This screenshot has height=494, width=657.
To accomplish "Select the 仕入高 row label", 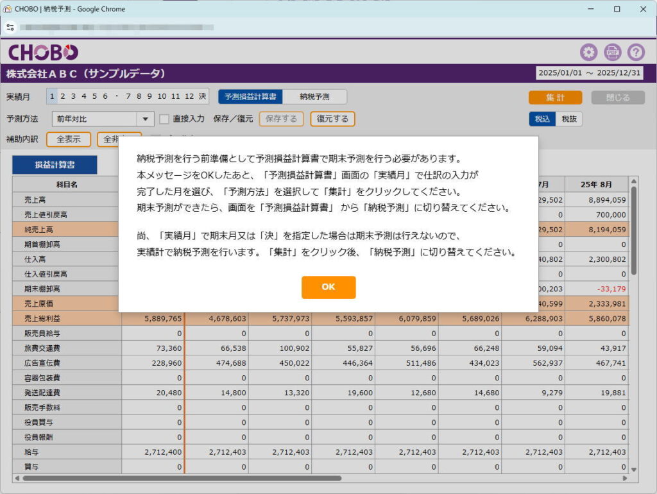I will (35, 259).
